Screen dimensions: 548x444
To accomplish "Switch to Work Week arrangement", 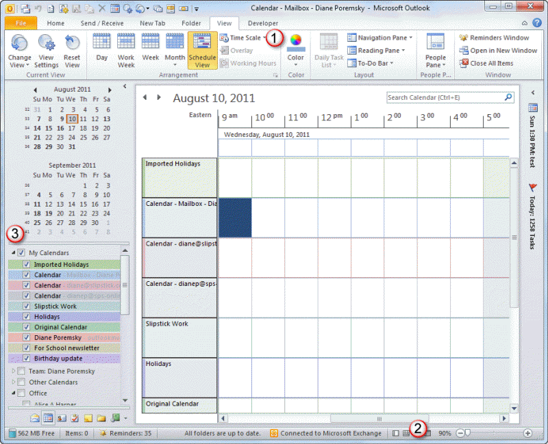I will [126, 51].
